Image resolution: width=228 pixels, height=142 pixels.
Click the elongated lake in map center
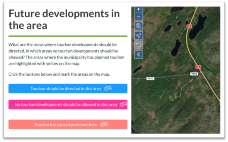click(x=176, y=48)
